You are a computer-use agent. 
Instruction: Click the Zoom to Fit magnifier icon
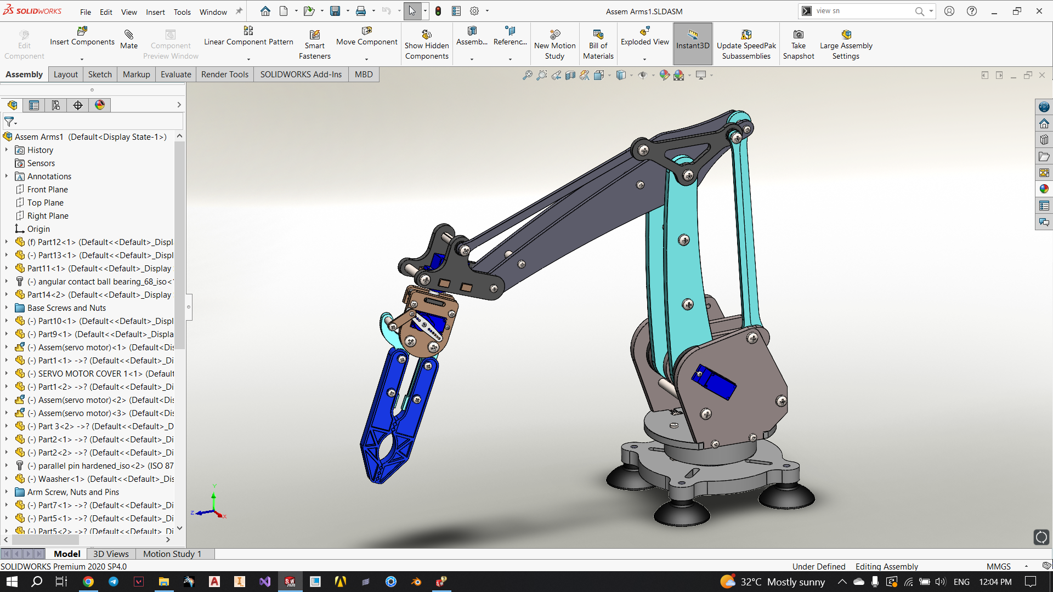point(527,75)
